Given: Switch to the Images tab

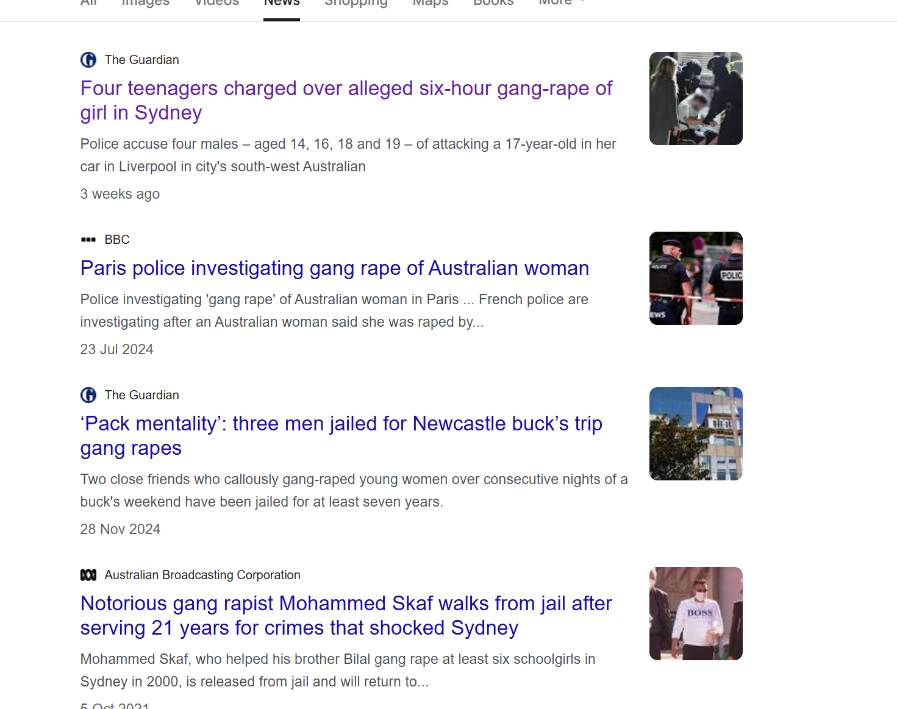Looking at the screenshot, I should click(x=146, y=4).
